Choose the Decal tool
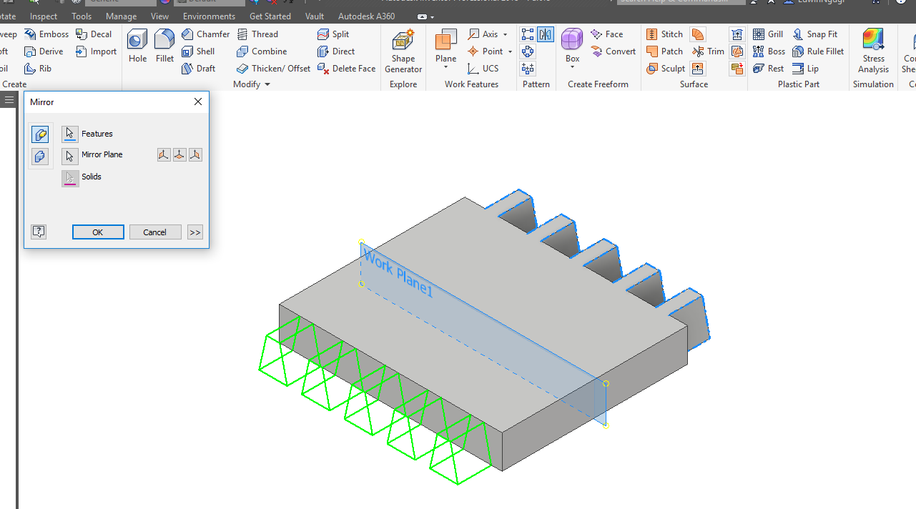Image resolution: width=916 pixels, height=509 pixels. pos(94,34)
